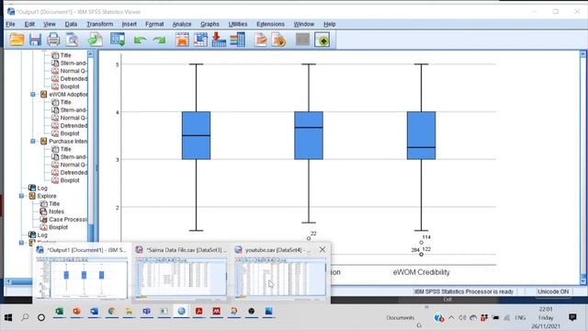Select Boxplot under eWOM Adoption

70,133
